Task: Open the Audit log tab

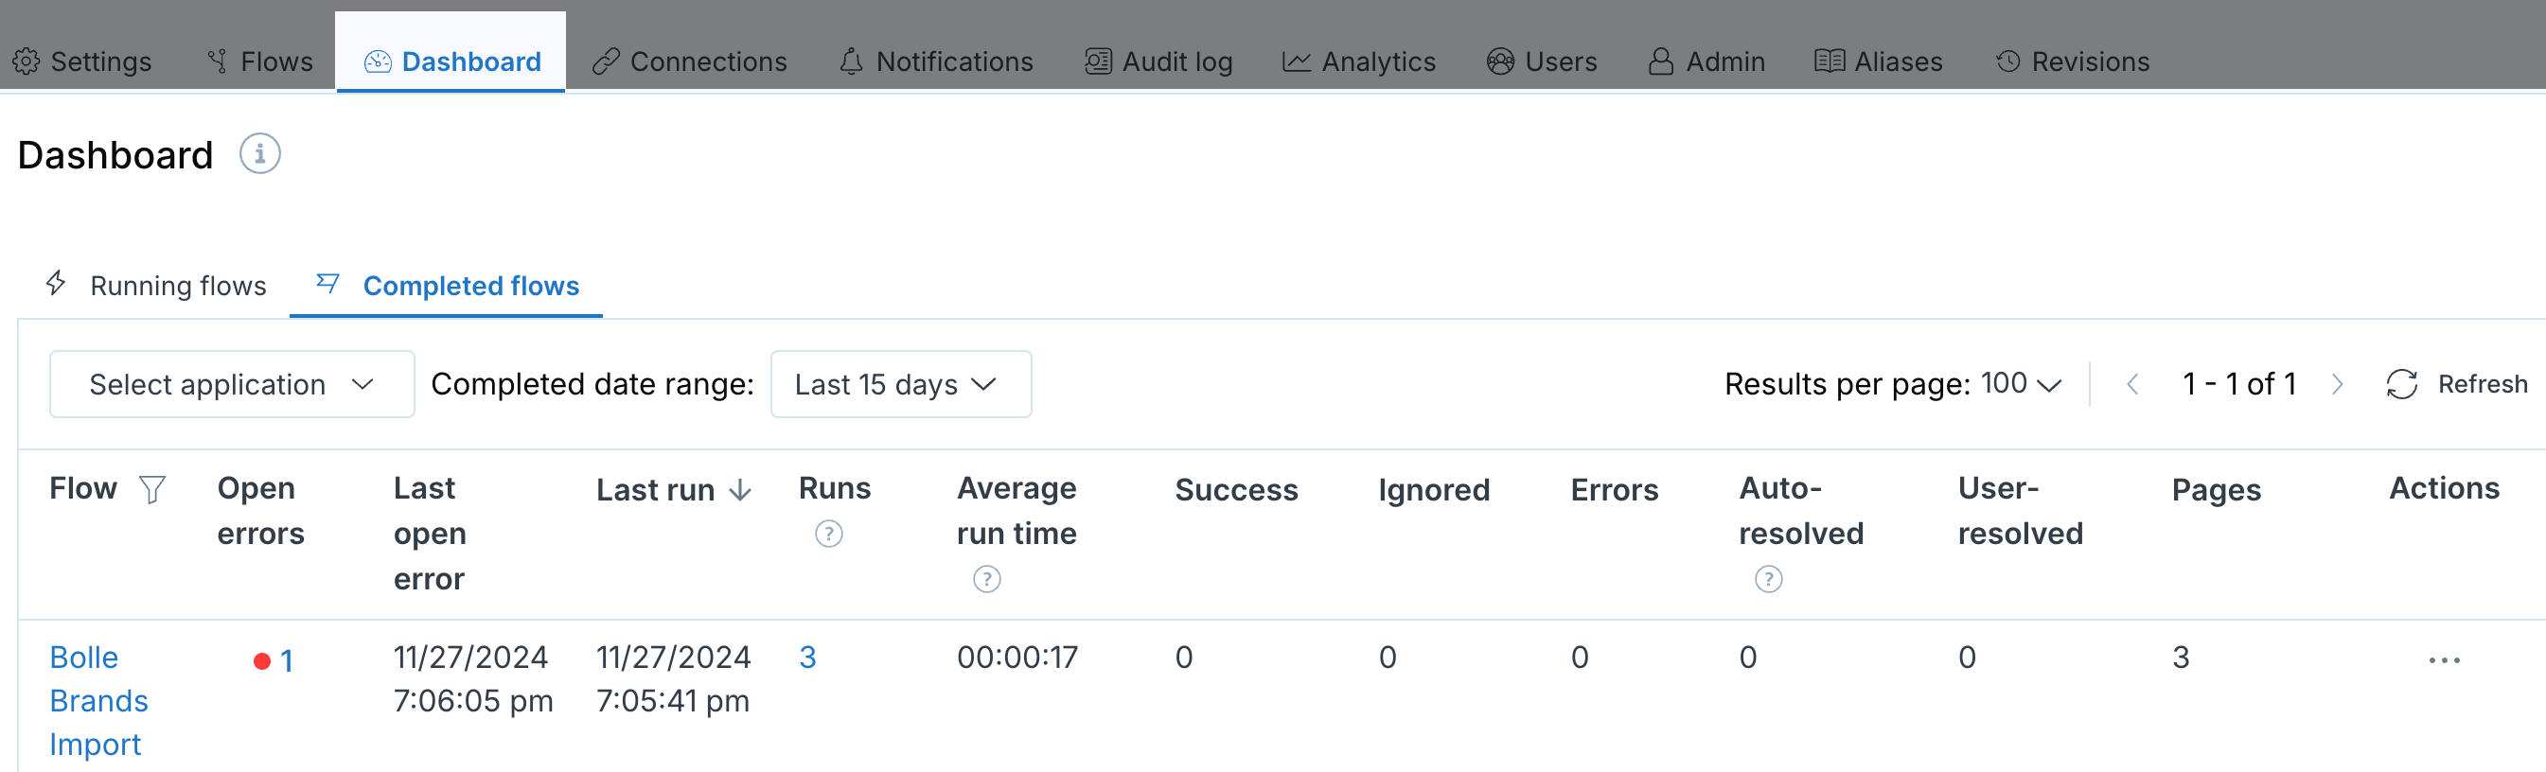Action: pyautogui.click(x=1158, y=61)
